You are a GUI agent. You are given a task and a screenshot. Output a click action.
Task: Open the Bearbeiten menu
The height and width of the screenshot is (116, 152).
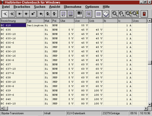[x=22, y=7]
